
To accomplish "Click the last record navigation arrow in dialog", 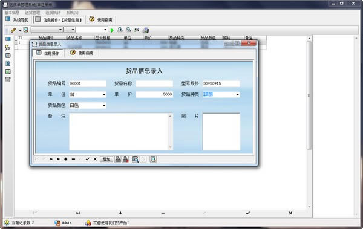I will pyautogui.click(x=59, y=159).
